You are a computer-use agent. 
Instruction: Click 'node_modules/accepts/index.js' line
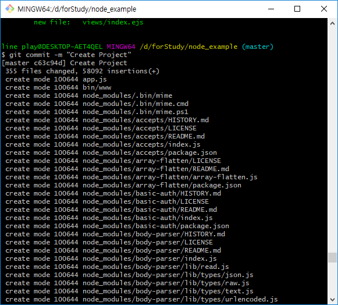click(x=103, y=144)
